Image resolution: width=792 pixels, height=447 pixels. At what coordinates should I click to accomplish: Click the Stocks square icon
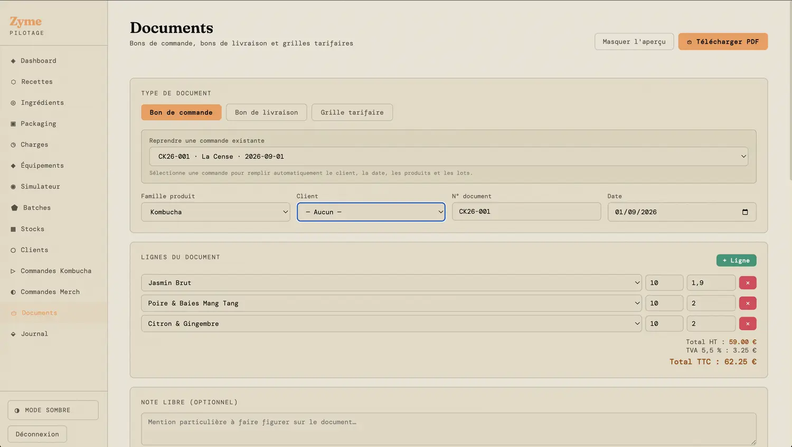[13, 229]
